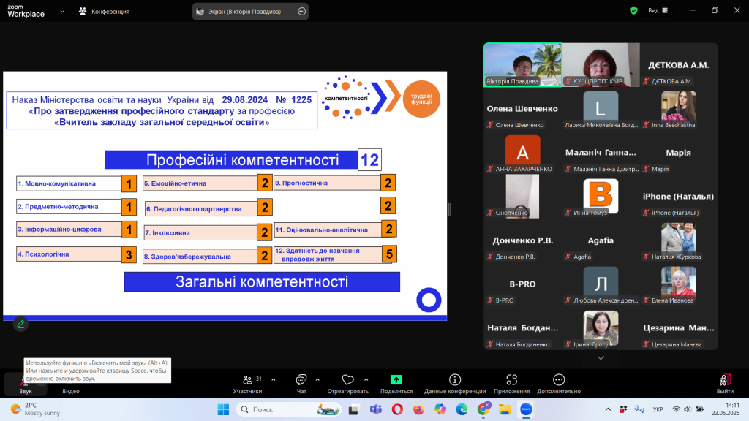Click the annotation pencil icon

pos(20,324)
